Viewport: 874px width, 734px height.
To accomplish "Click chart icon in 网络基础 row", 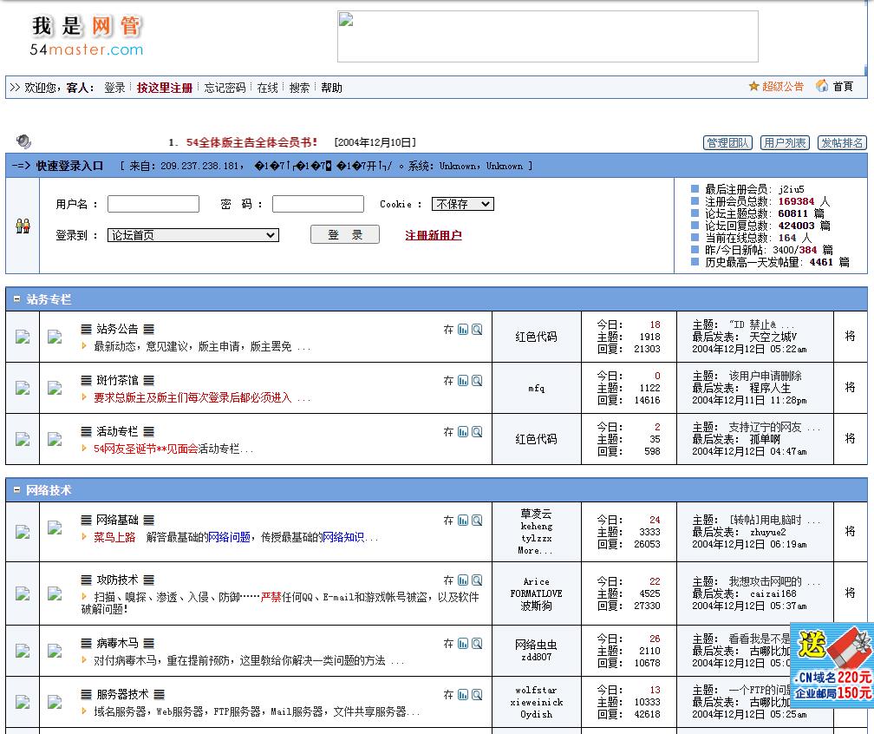I will 463,521.
